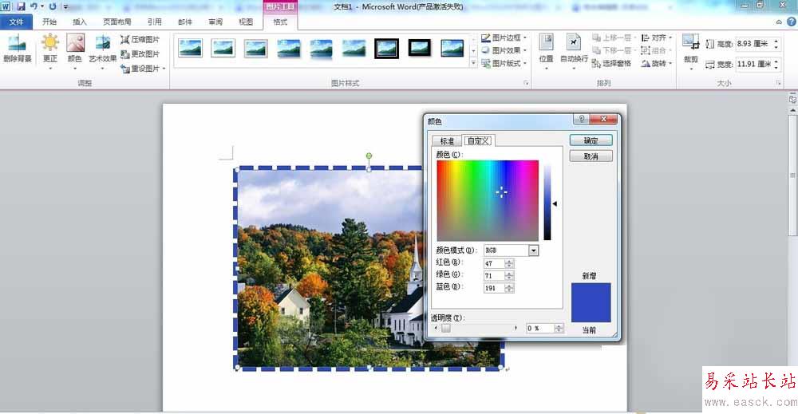Switch to the References (引用) tab
Viewport: 798px width, 414px height.
pyautogui.click(x=155, y=22)
